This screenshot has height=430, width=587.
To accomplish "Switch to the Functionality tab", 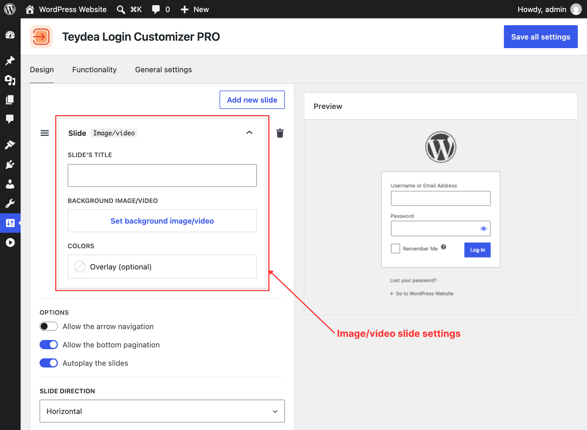I will [x=94, y=70].
